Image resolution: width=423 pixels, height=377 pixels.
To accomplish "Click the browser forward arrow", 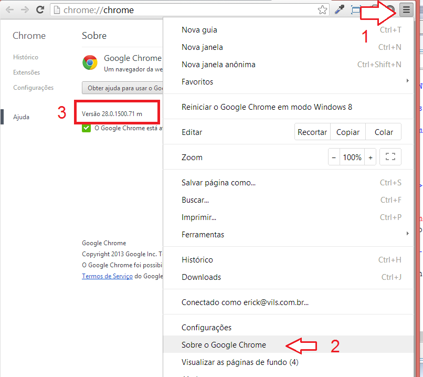I will pos(25,10).
